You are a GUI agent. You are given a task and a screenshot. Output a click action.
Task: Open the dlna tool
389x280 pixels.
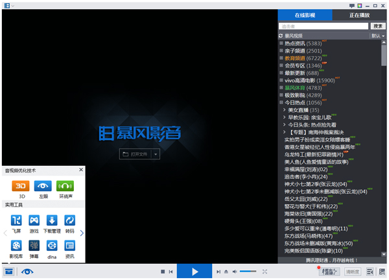click(x=52, y=246)
